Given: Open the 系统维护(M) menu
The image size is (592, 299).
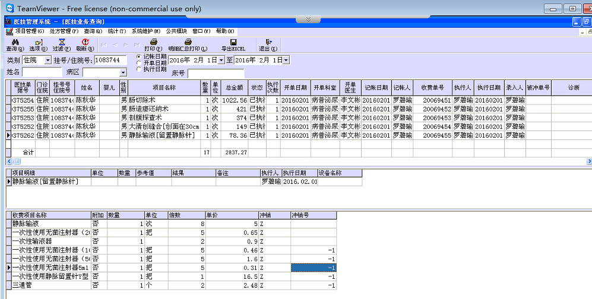Looking at the screenshot, I should pyautogui.click(x=145, y=31).
